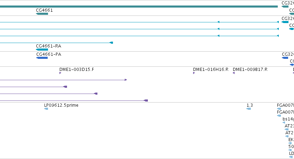Click the glyph below the AT23 label

pyautogui.click(x=286, y=129)
